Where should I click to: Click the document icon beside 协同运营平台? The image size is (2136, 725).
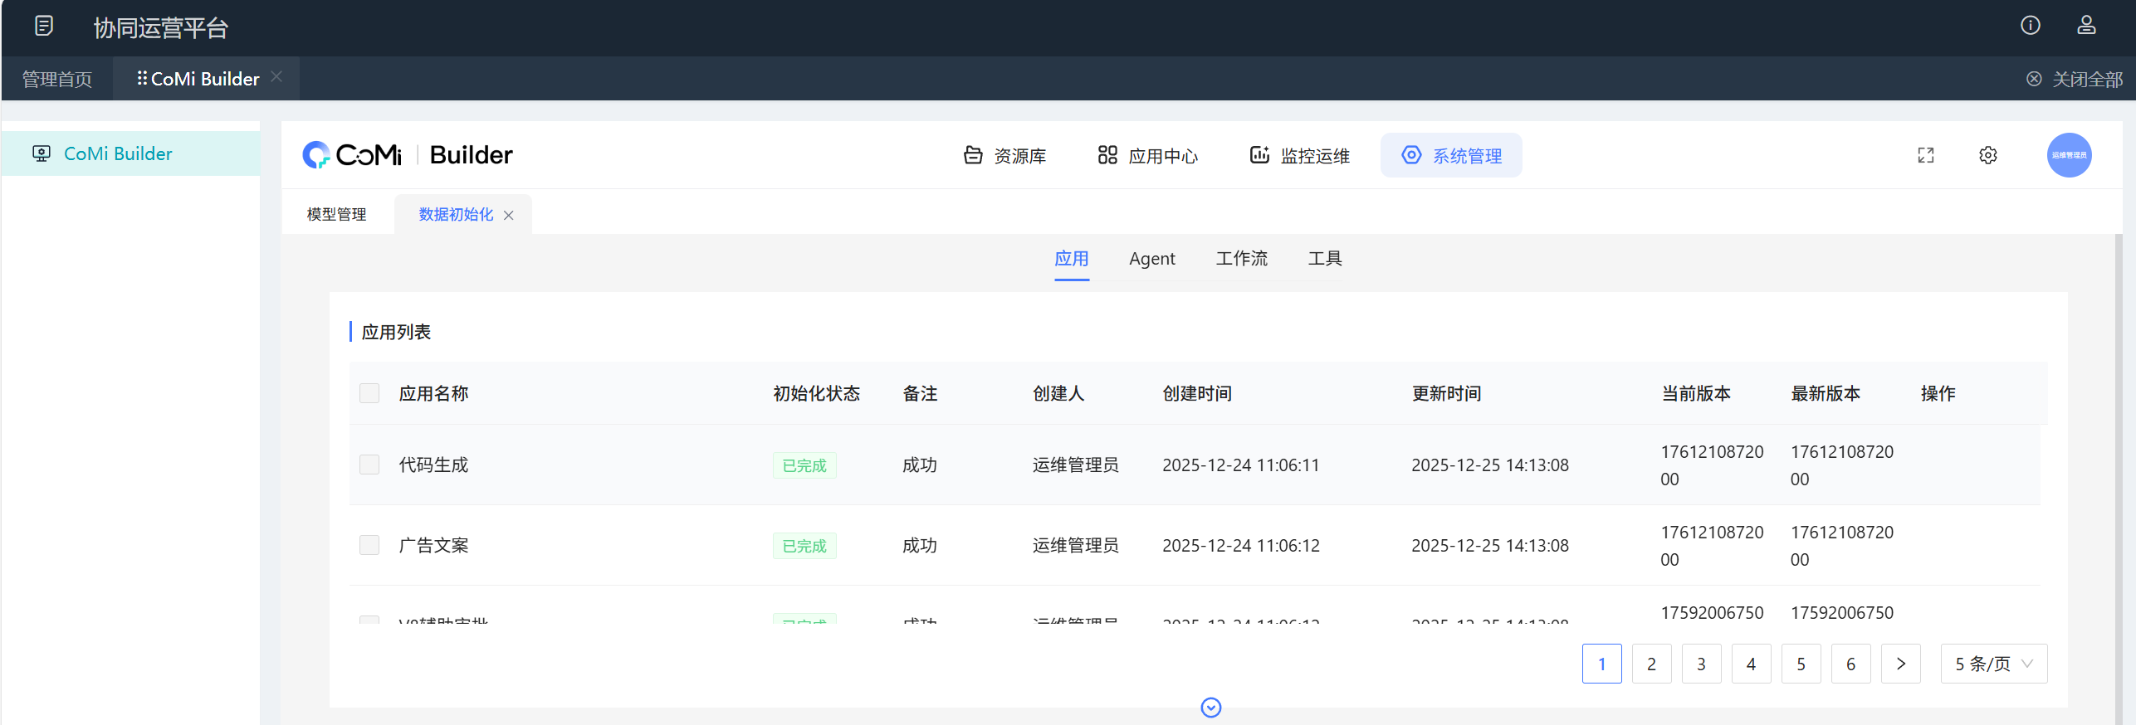[44, 27]
